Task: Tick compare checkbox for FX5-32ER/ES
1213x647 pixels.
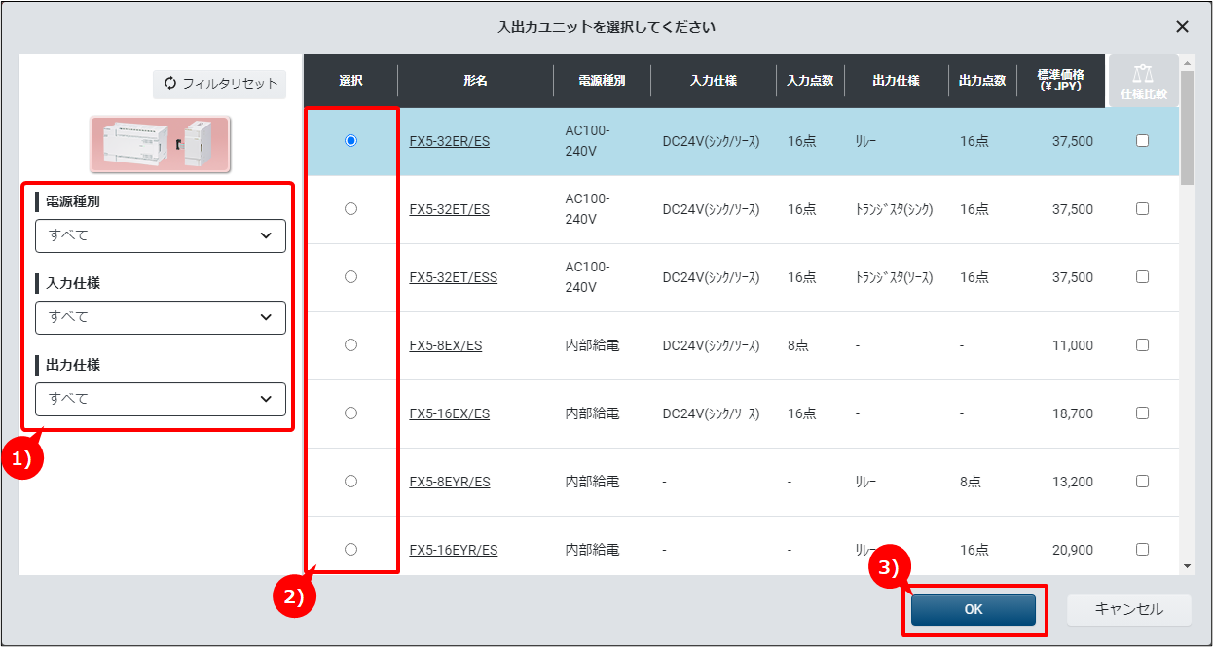Action: 1142,141
